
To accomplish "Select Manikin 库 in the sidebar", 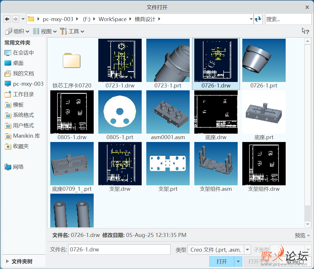I will [22, 136].
